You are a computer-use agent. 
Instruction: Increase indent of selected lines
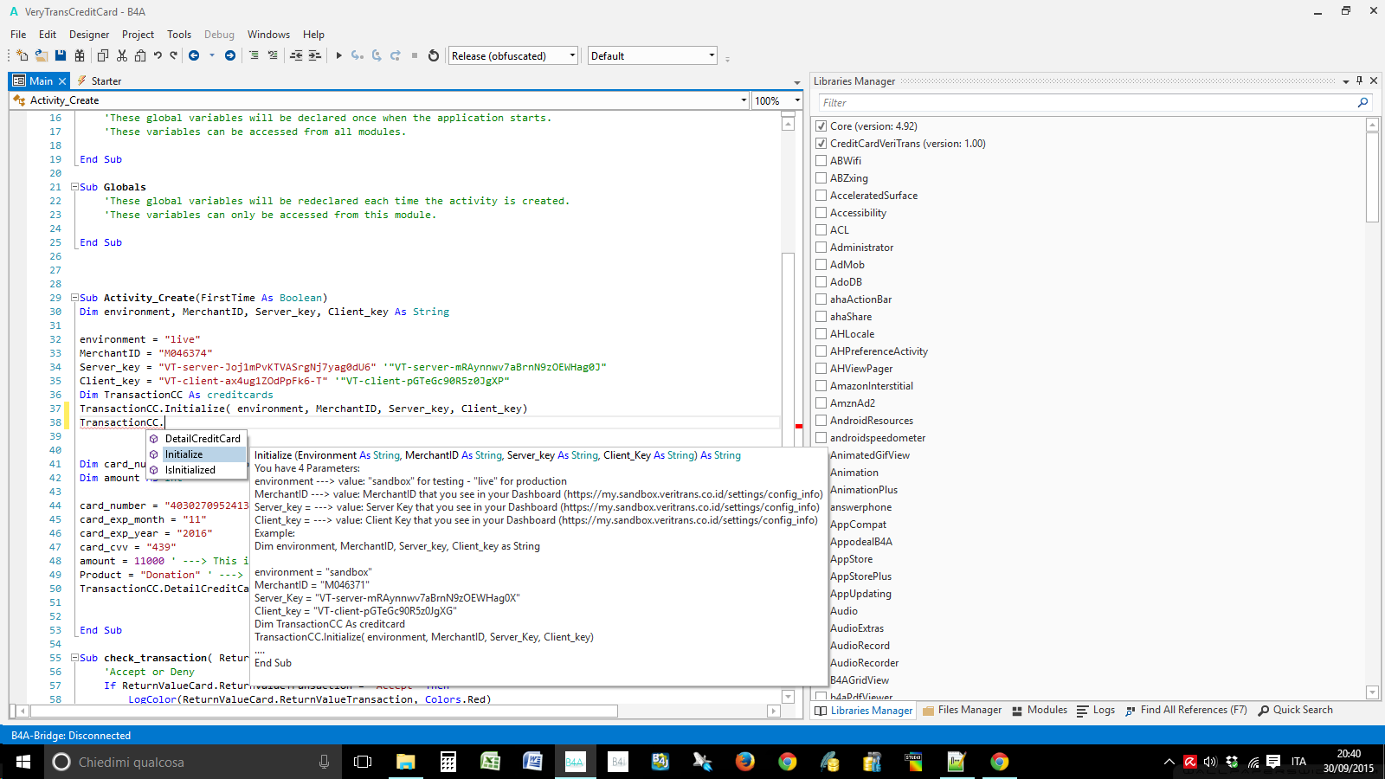pyautogui.click(x=315, y=55)
